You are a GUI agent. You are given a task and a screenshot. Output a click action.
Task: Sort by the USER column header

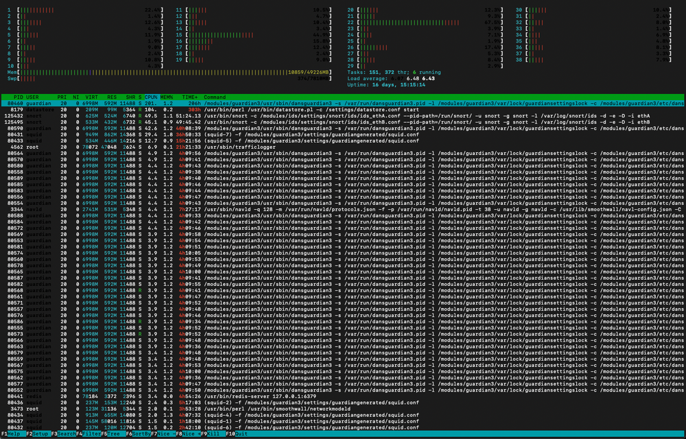(32, 97)
